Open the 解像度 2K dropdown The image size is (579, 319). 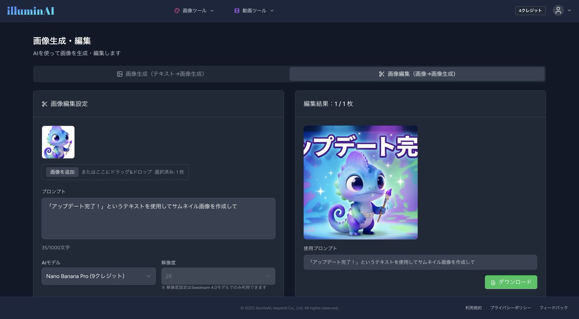coord(218,276)
